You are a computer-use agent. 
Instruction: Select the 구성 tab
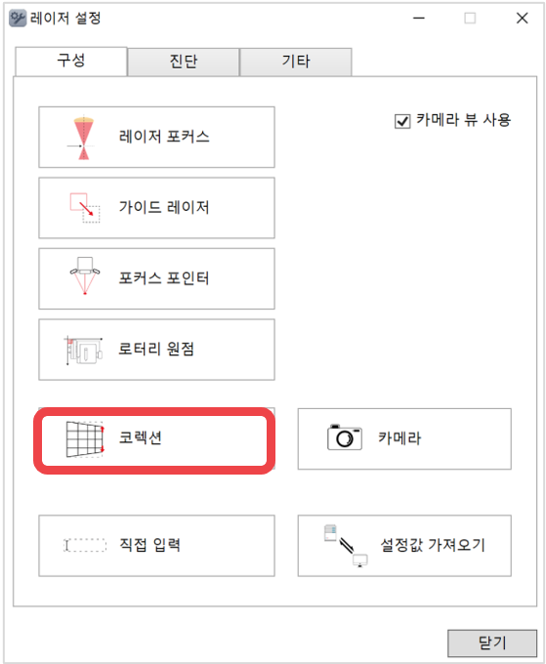pyautogui.click(x=71, y=62)
